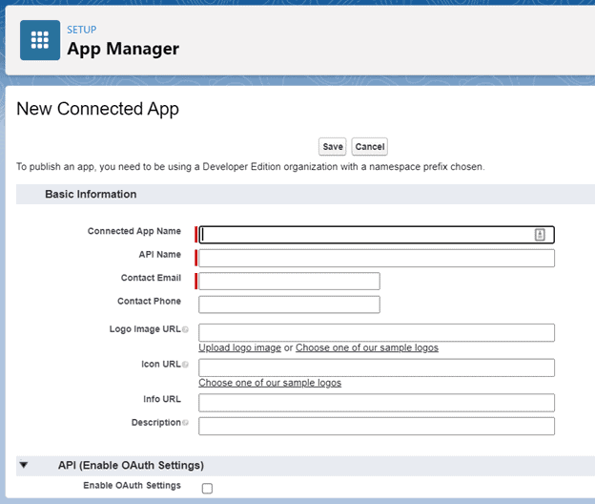This screenshot has width=595, height=504.
Task: Open help icon next to Icon URL
Action: tap(185, 365)
